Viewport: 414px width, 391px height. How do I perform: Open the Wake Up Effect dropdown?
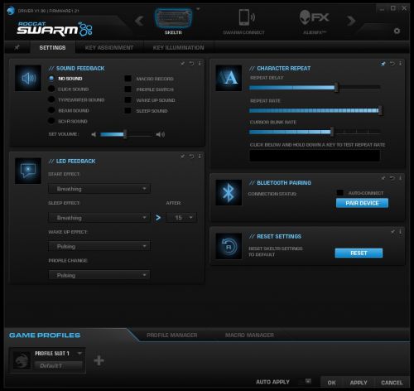(99, 246)
